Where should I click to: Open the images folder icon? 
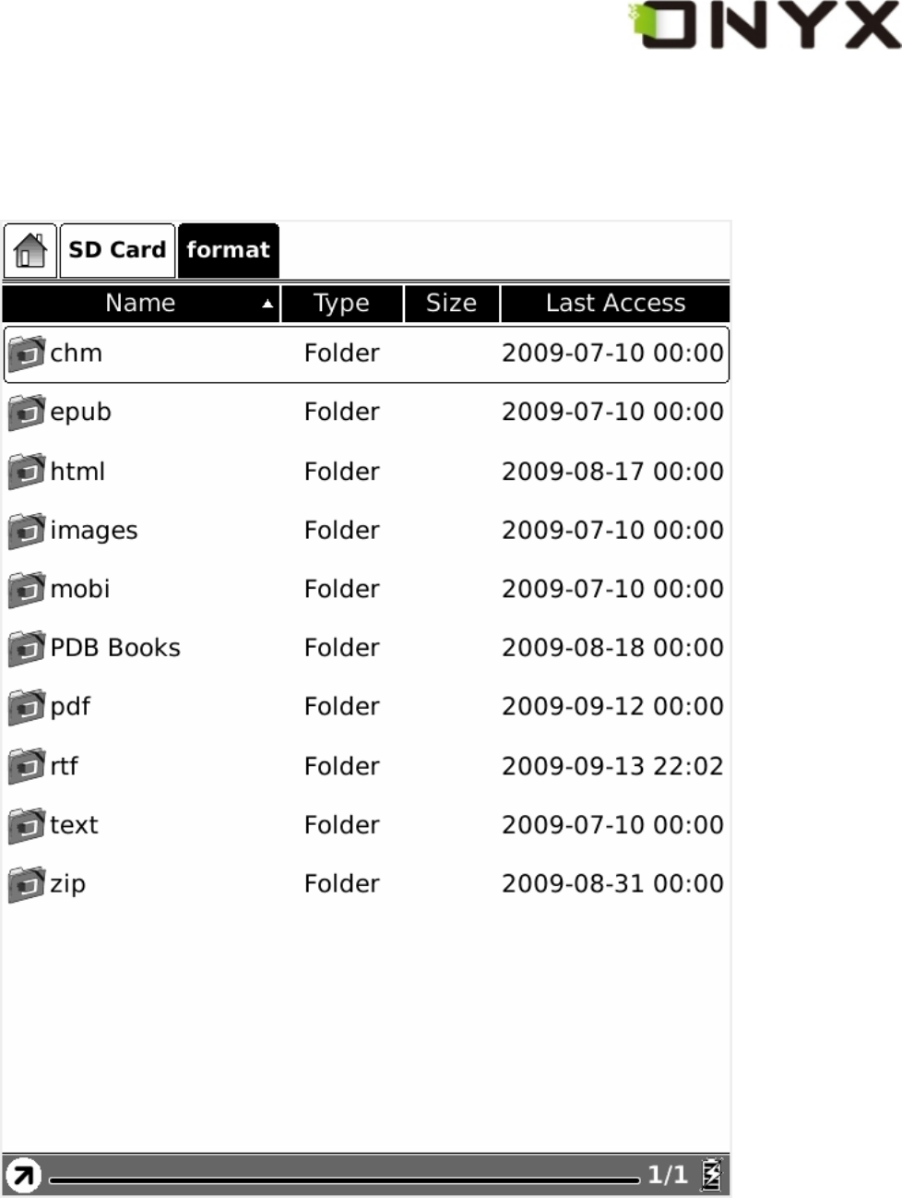(27, 531)
